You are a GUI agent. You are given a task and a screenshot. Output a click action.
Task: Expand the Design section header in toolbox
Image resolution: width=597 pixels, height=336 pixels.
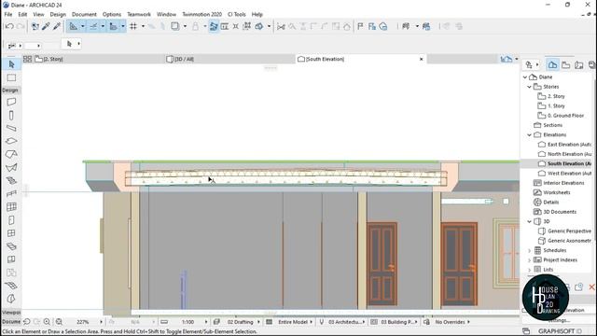(x=10, y=91)
